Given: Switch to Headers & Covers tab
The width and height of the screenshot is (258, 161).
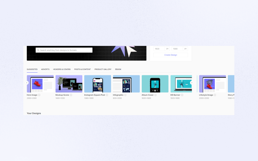Looking at the screenshot, I should pos(62,69).
